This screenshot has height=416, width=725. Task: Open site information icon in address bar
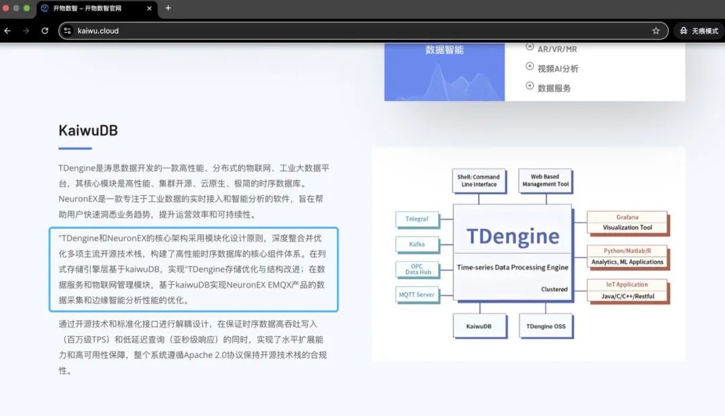68,30
